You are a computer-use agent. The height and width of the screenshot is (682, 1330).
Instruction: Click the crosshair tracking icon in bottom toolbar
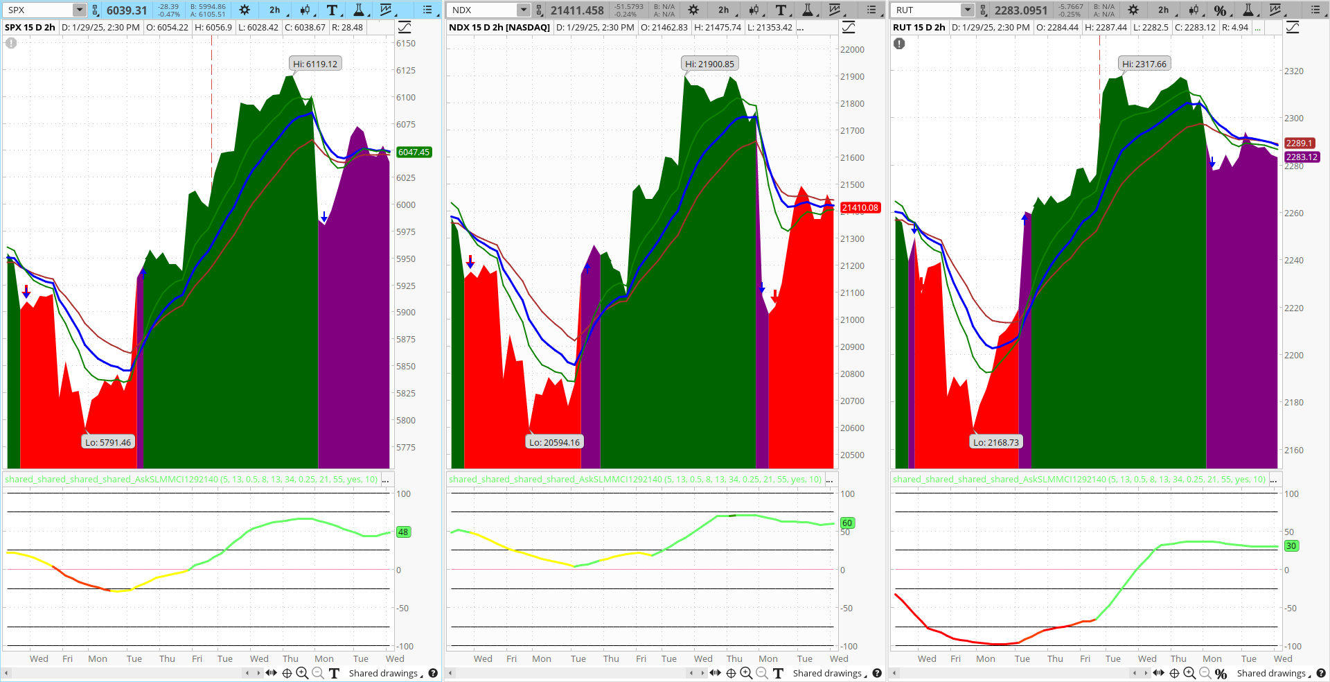pyautogui.click(x=285, y=673)
